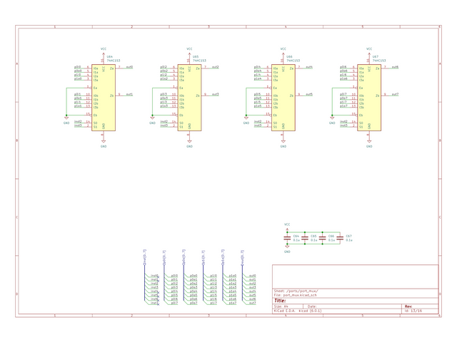
Task: Click the out3 label beside U65
Action: [215, 94]
